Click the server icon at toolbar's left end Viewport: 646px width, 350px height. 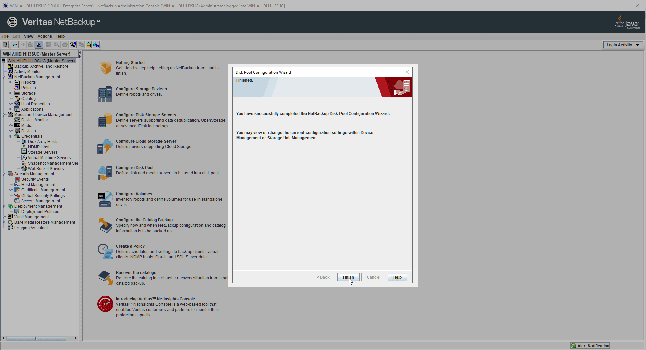5,45
